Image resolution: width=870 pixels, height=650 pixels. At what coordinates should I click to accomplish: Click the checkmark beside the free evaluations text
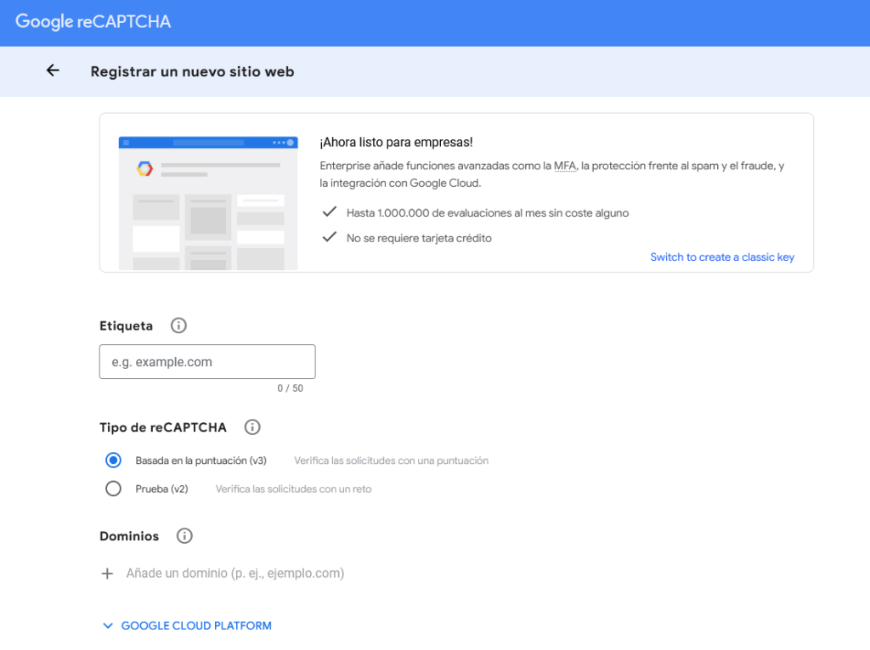click(x=330, y=212)
